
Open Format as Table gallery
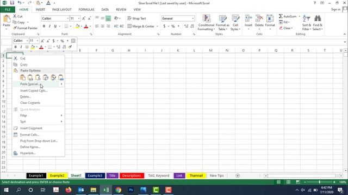pyautogui.click(x=222, y=23)
